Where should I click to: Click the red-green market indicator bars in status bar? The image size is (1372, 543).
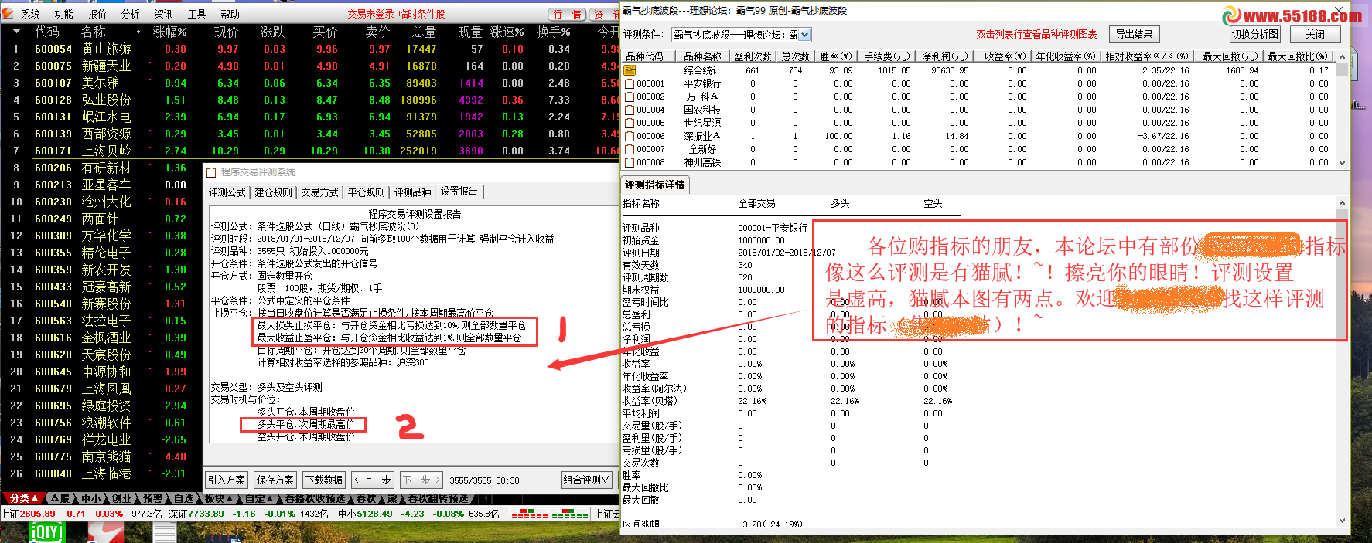point(549,514)
